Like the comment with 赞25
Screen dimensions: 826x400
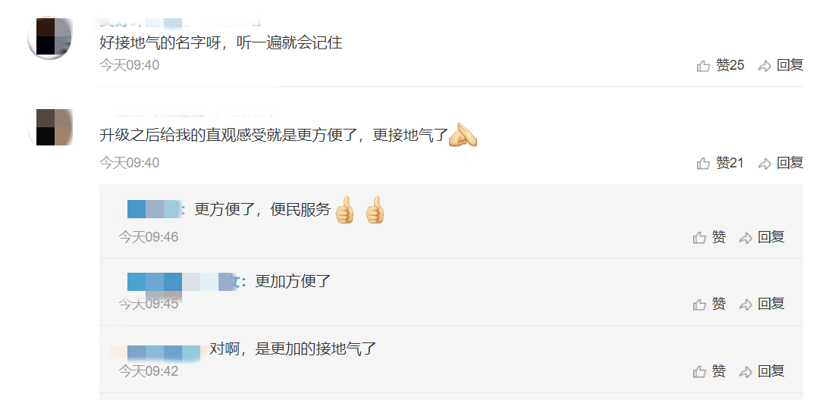click(720, 66)
